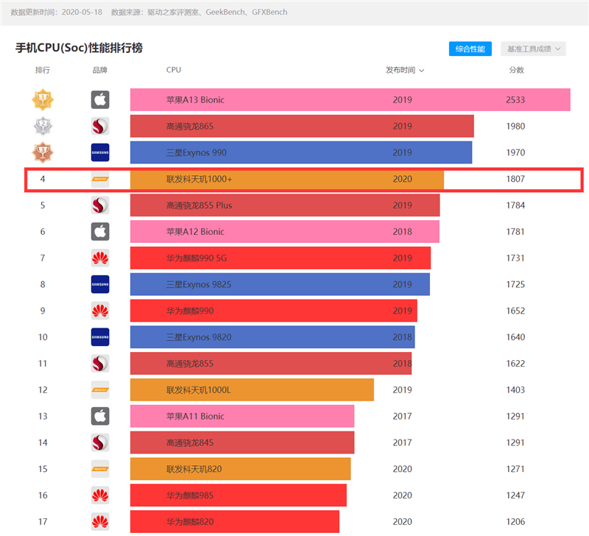Click the silver second-place medal icon
589x536 pixels.
[x=43, y=126]
